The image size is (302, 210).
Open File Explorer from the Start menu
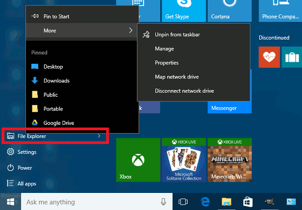(55, 136)
